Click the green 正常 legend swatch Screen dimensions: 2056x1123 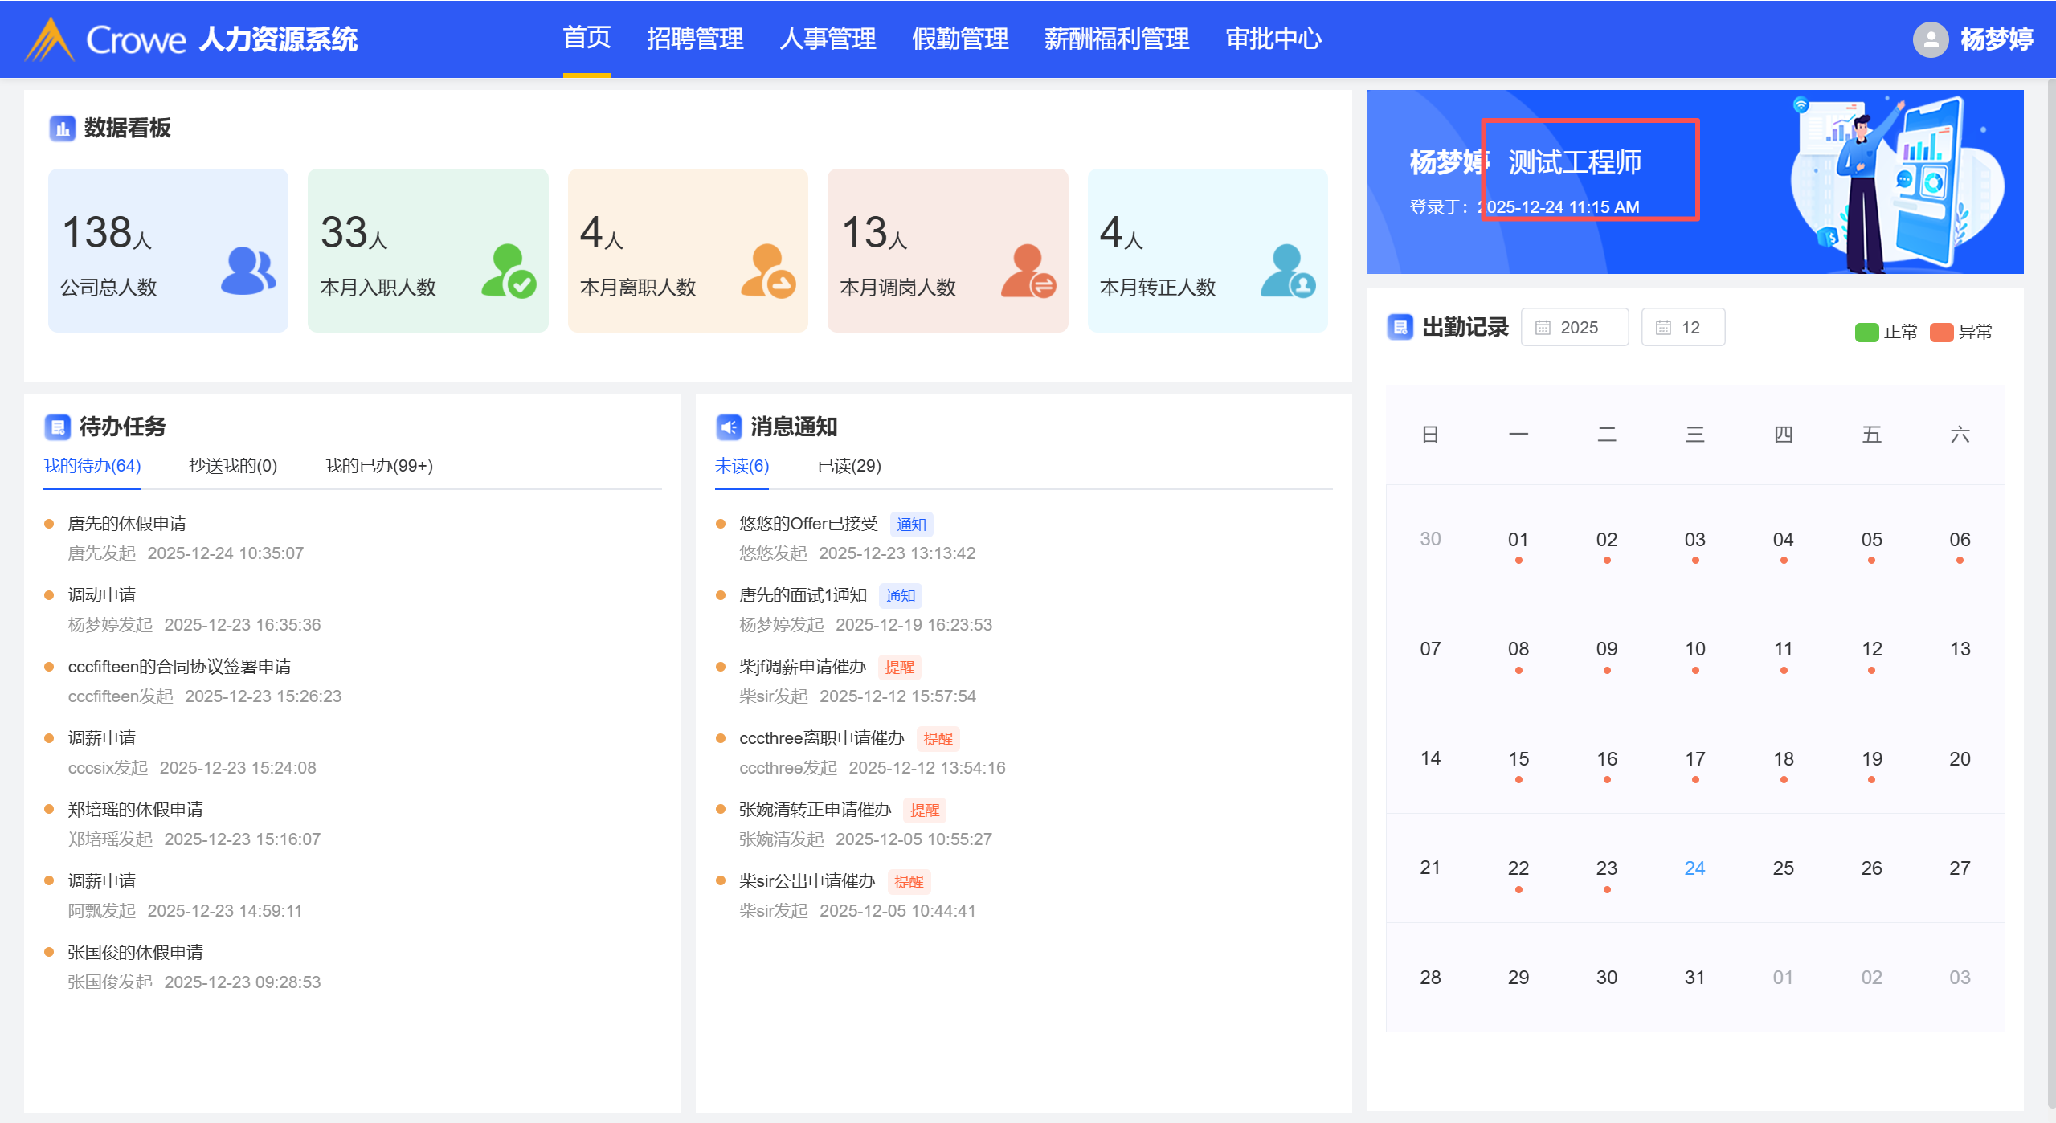coord(1866,332)
